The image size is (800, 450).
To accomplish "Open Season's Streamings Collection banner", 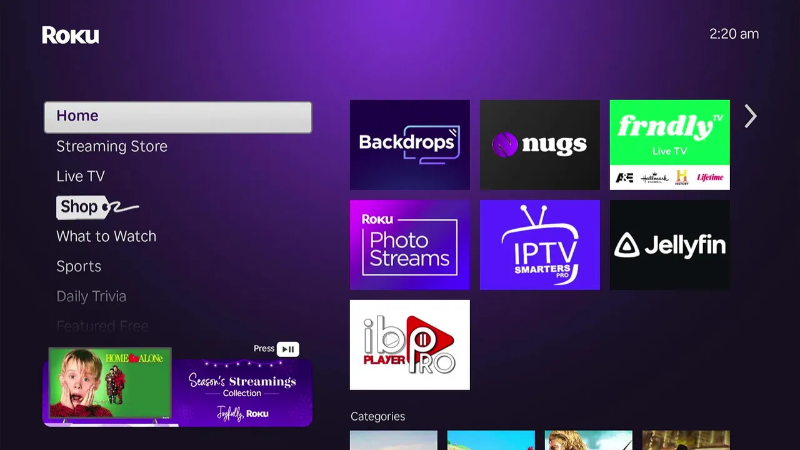I will click(242, 392).
